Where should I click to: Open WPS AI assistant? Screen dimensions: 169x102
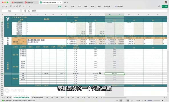pyautogui.click(x=119, y=7)
